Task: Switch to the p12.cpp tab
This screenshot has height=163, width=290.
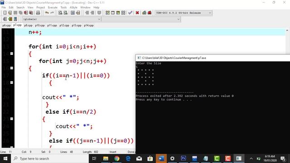Action: pos(64,25)
